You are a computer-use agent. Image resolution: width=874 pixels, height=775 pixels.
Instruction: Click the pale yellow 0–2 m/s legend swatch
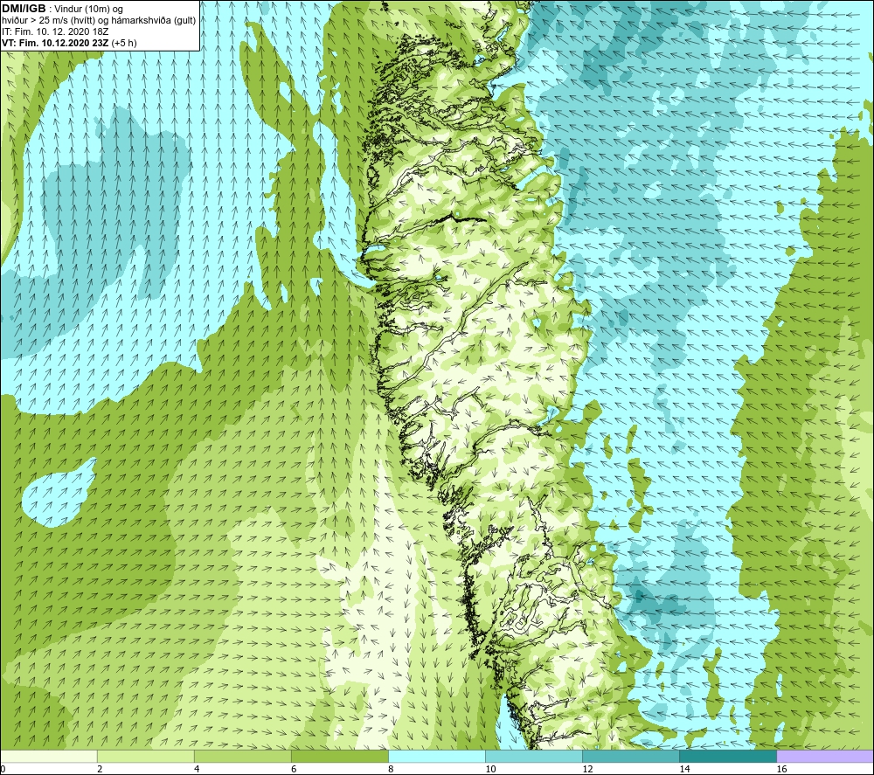pos(49,756)
